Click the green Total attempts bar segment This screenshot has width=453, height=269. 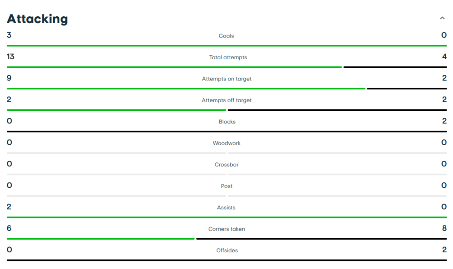coord(174,67)
